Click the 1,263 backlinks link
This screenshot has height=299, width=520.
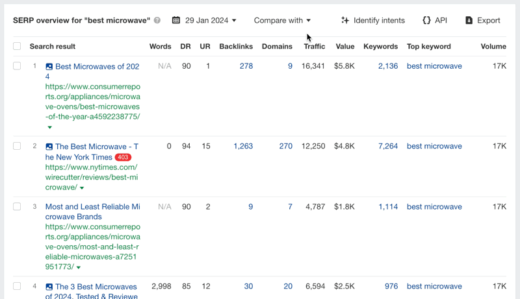click(243, 147)
